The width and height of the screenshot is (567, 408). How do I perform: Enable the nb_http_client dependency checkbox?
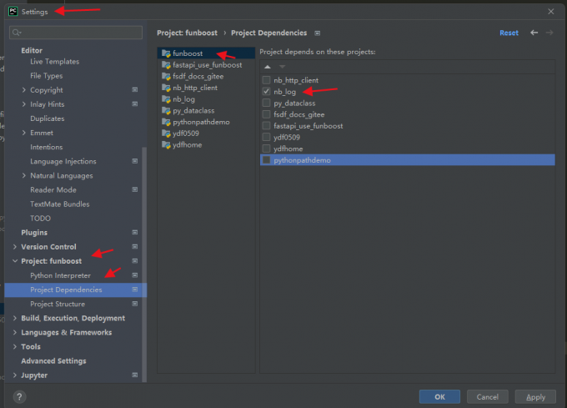pos(267,80)
